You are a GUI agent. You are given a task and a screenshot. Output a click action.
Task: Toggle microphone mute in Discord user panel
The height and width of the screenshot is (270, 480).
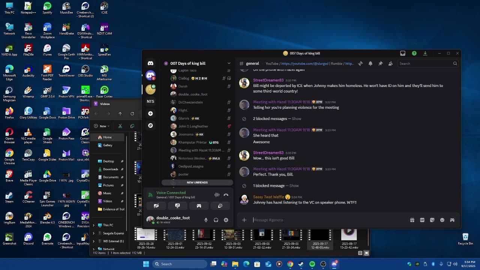[206, 220]
